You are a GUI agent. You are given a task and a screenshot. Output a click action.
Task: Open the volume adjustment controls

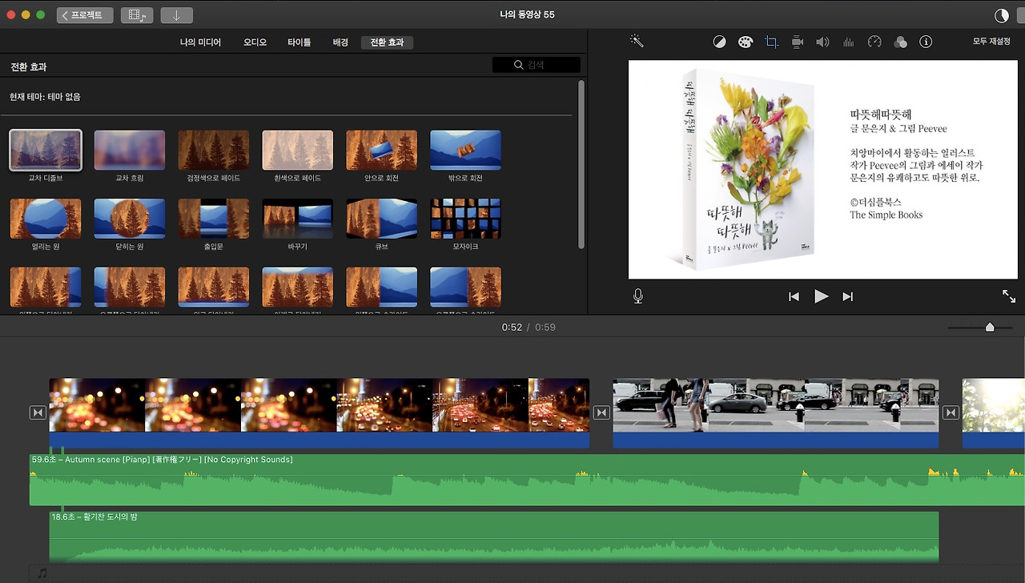[822, 41]
